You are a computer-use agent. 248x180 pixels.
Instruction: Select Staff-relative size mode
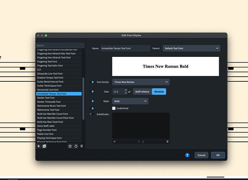[142, 91]
